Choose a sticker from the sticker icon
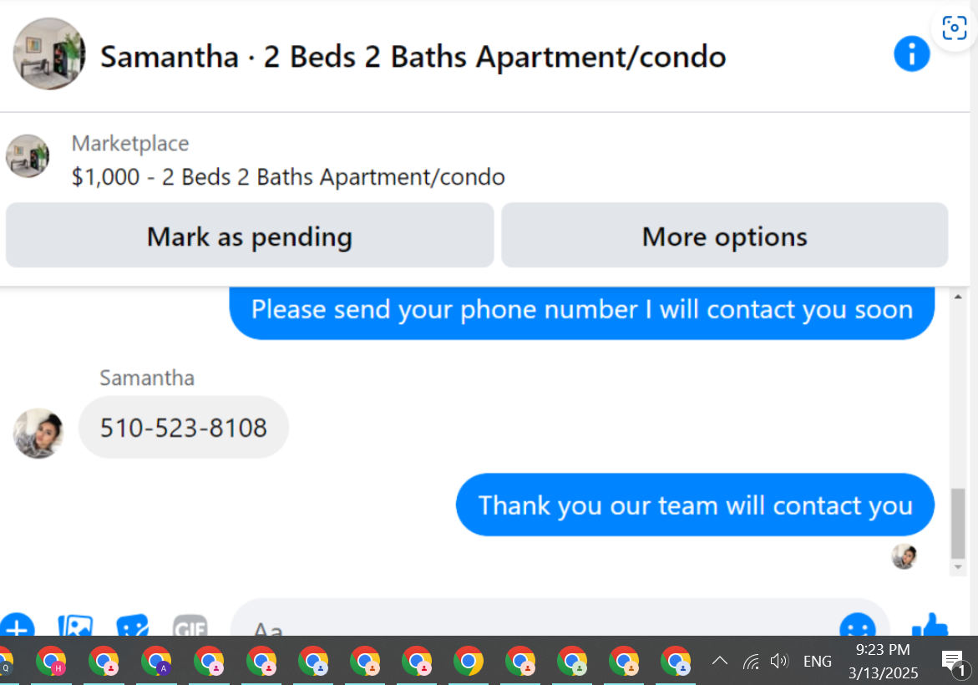 [x=132, y=626]
